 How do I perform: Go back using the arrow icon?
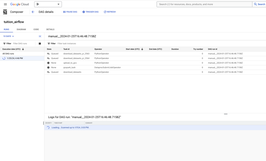[33, 12]
